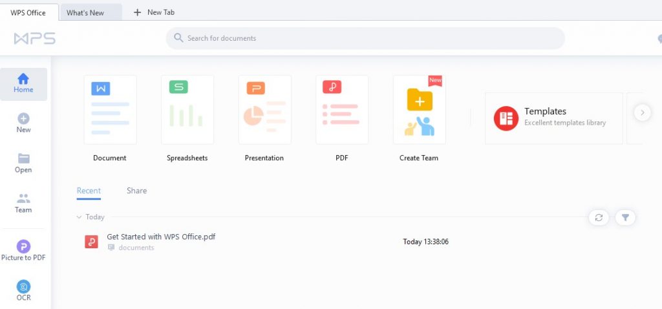
Task: Refresh the recent files list
Action: 599,217
